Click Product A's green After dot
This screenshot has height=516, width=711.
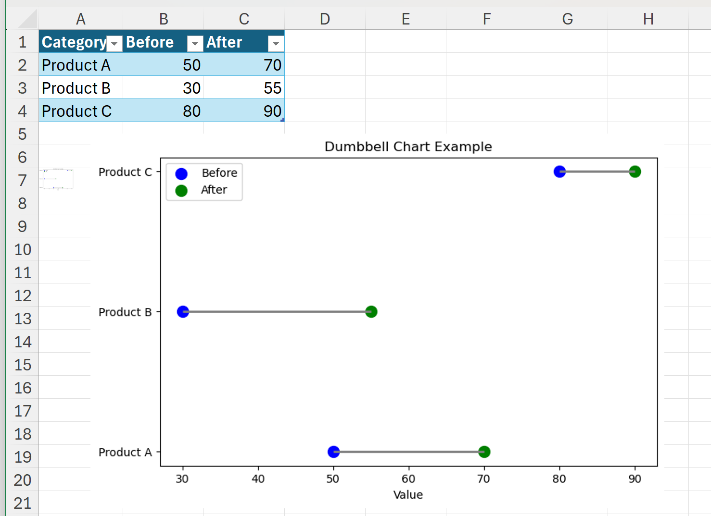(484, 452)
